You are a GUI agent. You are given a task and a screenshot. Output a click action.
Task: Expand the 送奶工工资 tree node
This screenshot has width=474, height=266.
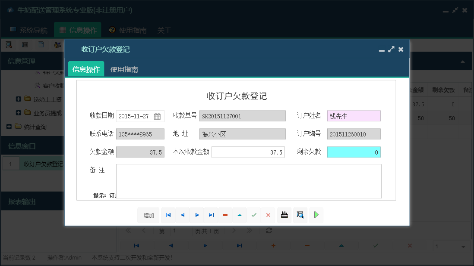[x=18, y=99]
